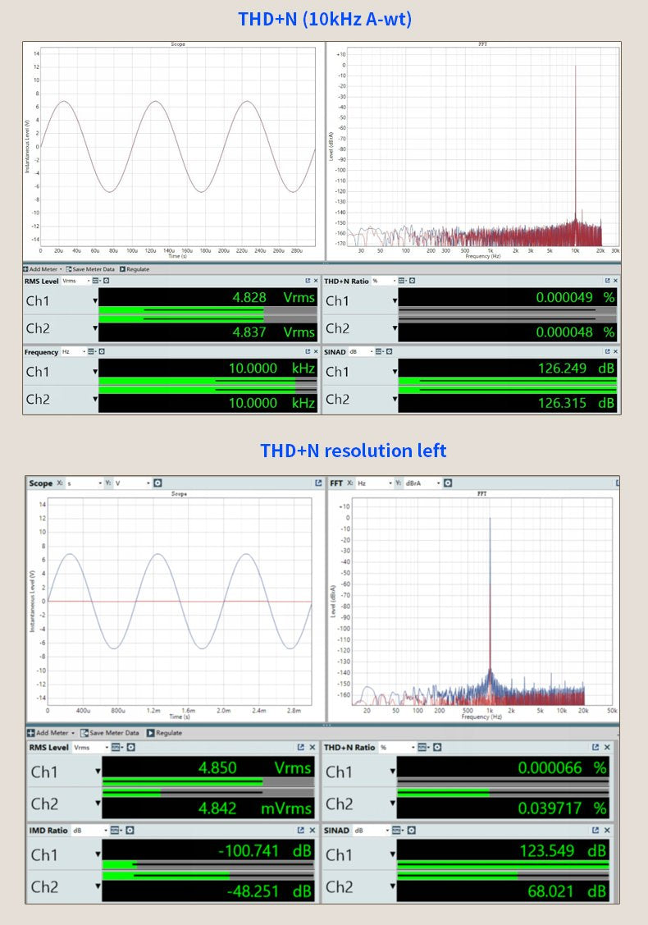This screenshot has width=648, height=925.
Task: Click Ch1 green level bar in lower SINAD
Action: [502, 864]
